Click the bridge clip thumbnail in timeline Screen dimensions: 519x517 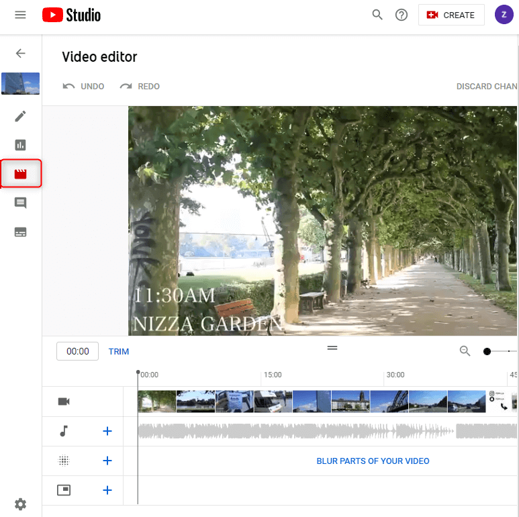click(389, 402)
